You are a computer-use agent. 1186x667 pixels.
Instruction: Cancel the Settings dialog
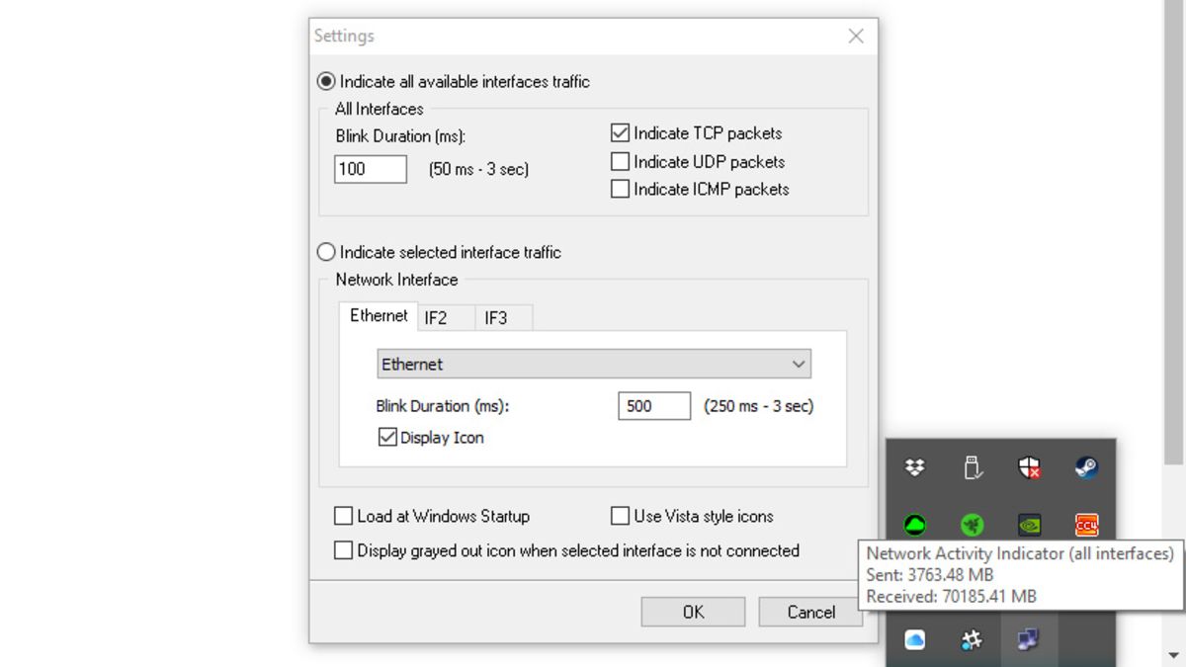tap(810, 611)
